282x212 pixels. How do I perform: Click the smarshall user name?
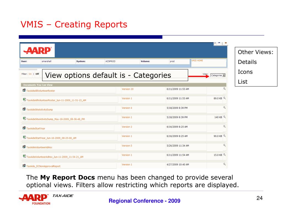pos(46,61)
